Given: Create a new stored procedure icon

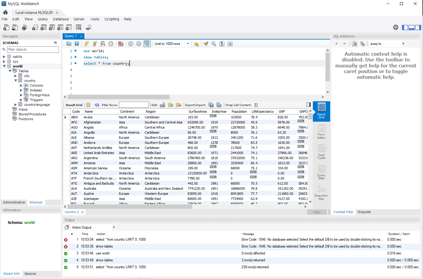Looking at the screenshot, I should coord(60,28).
